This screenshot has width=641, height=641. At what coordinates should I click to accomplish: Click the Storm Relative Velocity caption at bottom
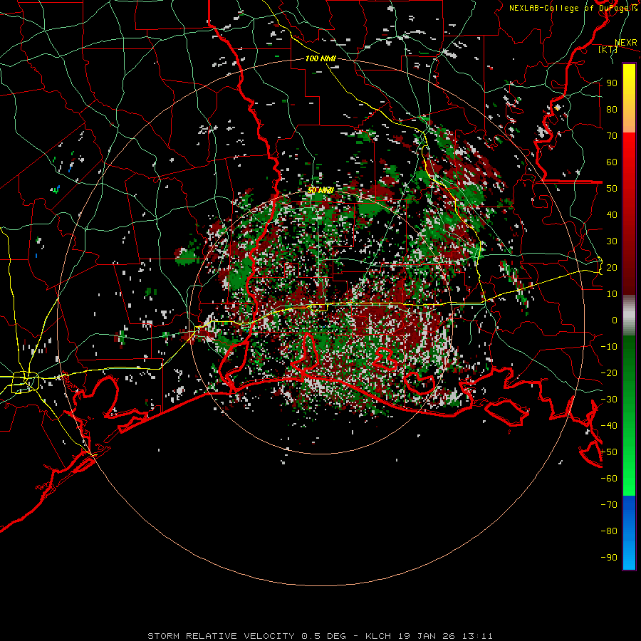320,636
